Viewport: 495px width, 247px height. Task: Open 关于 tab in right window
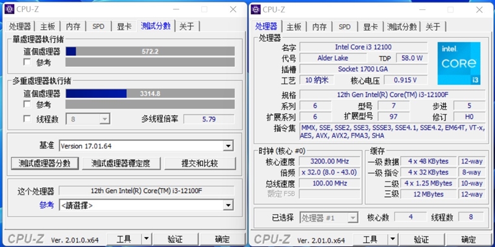433,27
